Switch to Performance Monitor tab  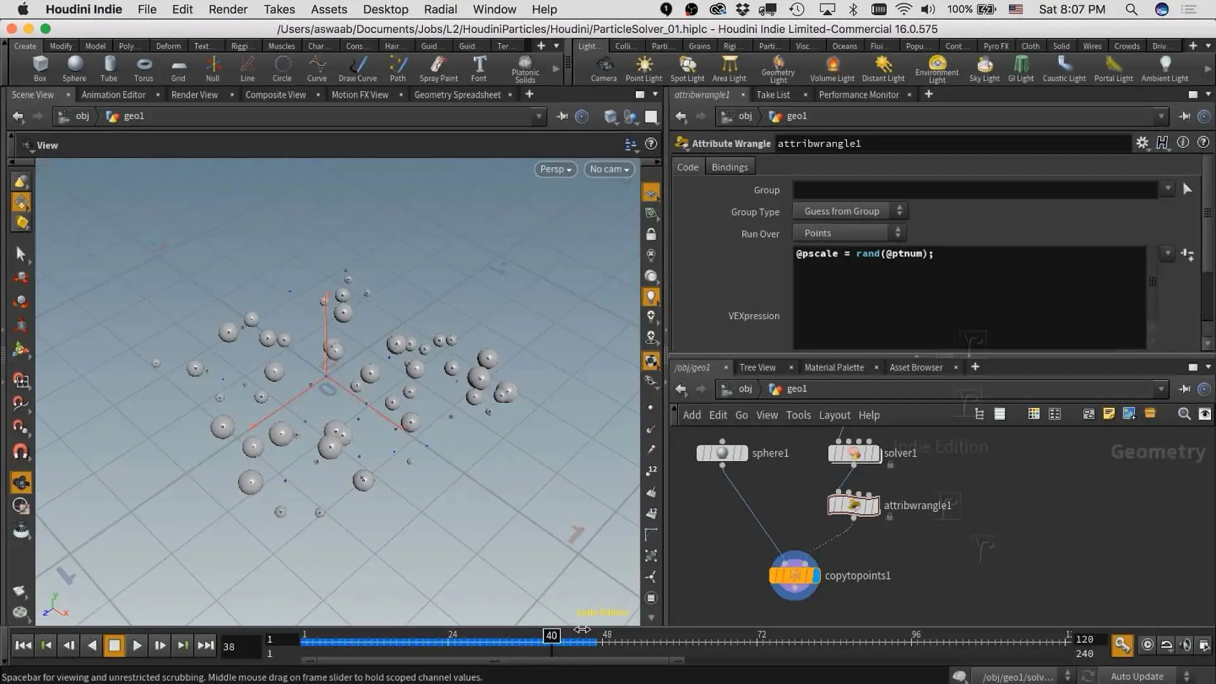pyautogui.click(x=859, y=94)
